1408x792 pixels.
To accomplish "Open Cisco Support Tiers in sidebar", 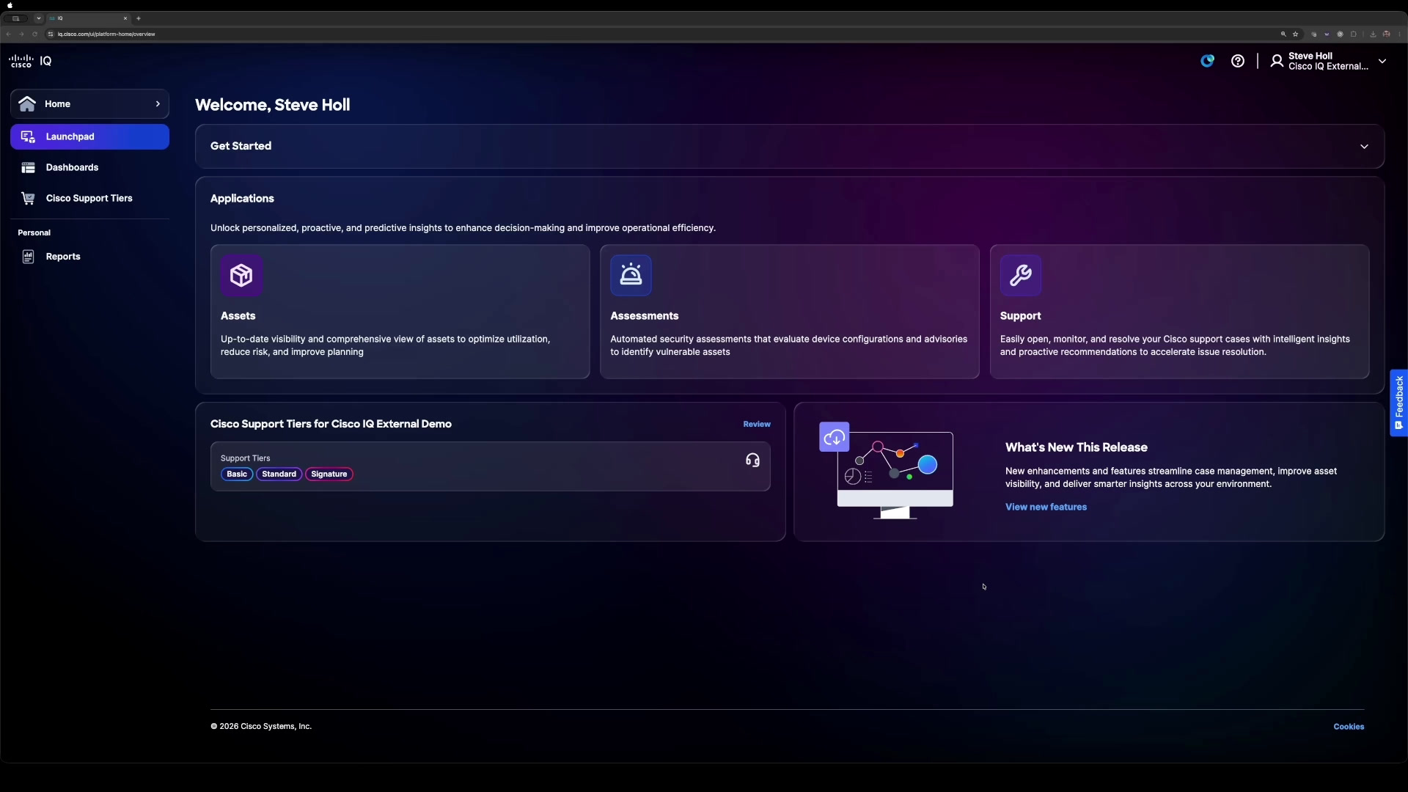I will 89,199.
